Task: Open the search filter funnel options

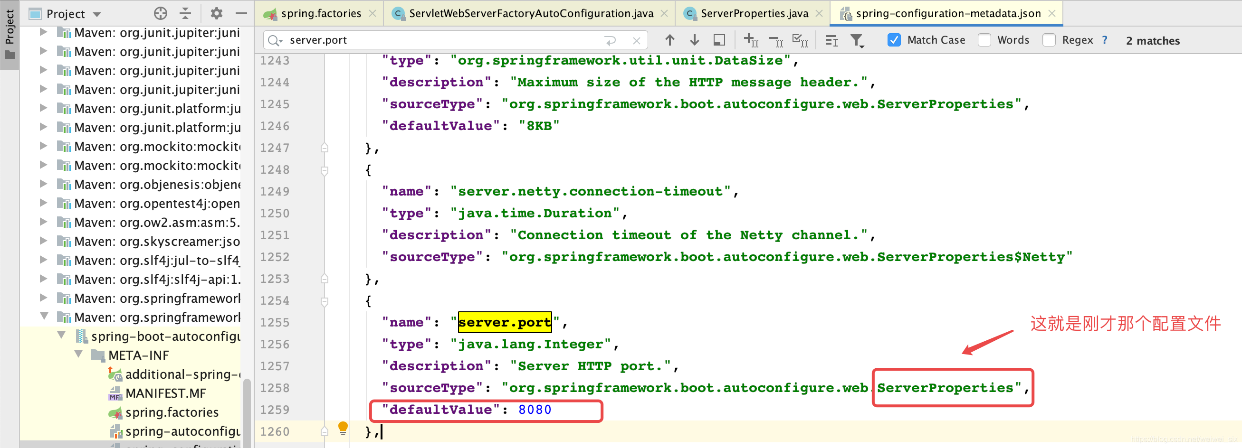Action: [x=857, y=41]
